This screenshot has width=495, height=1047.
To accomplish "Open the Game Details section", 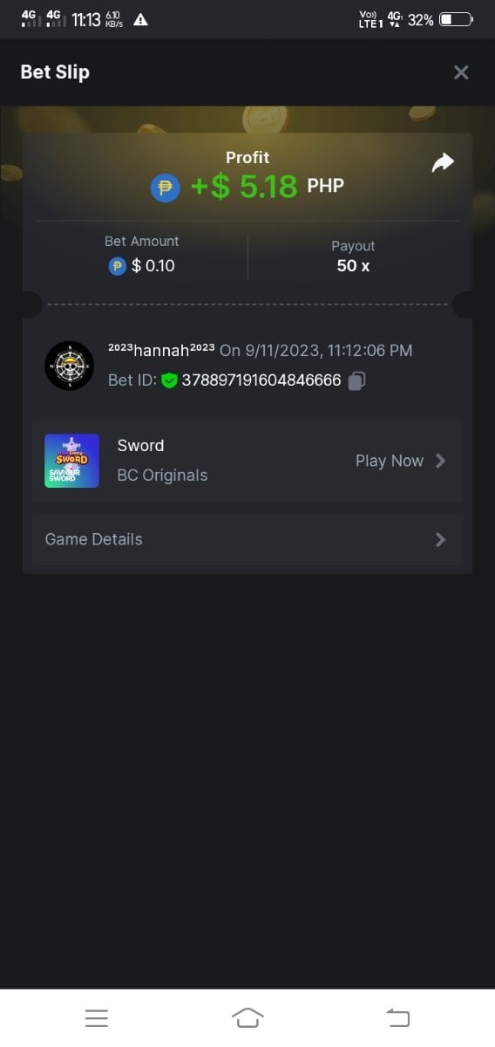I will coord(247,539).
